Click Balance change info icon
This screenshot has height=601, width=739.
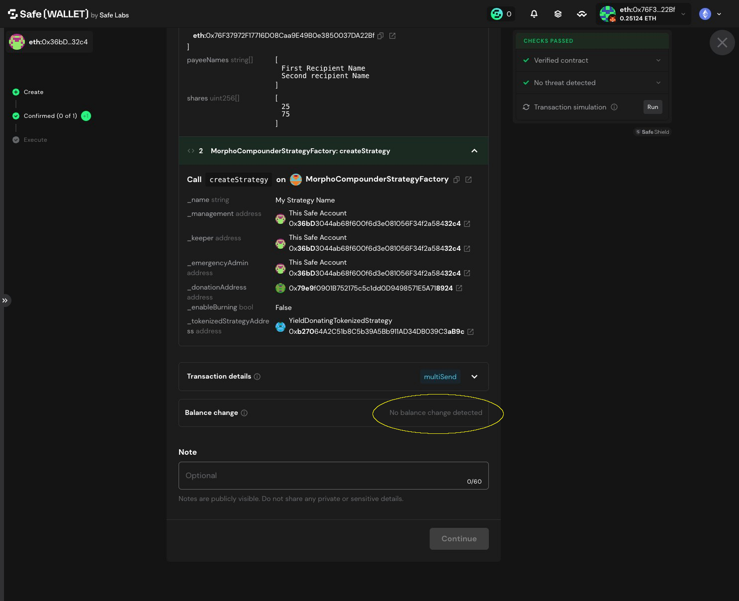click(x=244, y=413)
